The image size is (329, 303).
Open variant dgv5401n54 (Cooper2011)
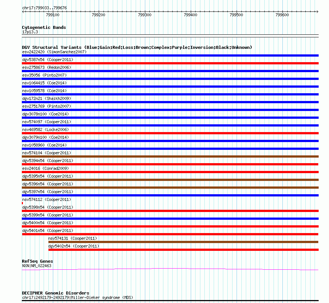(48, 230)
